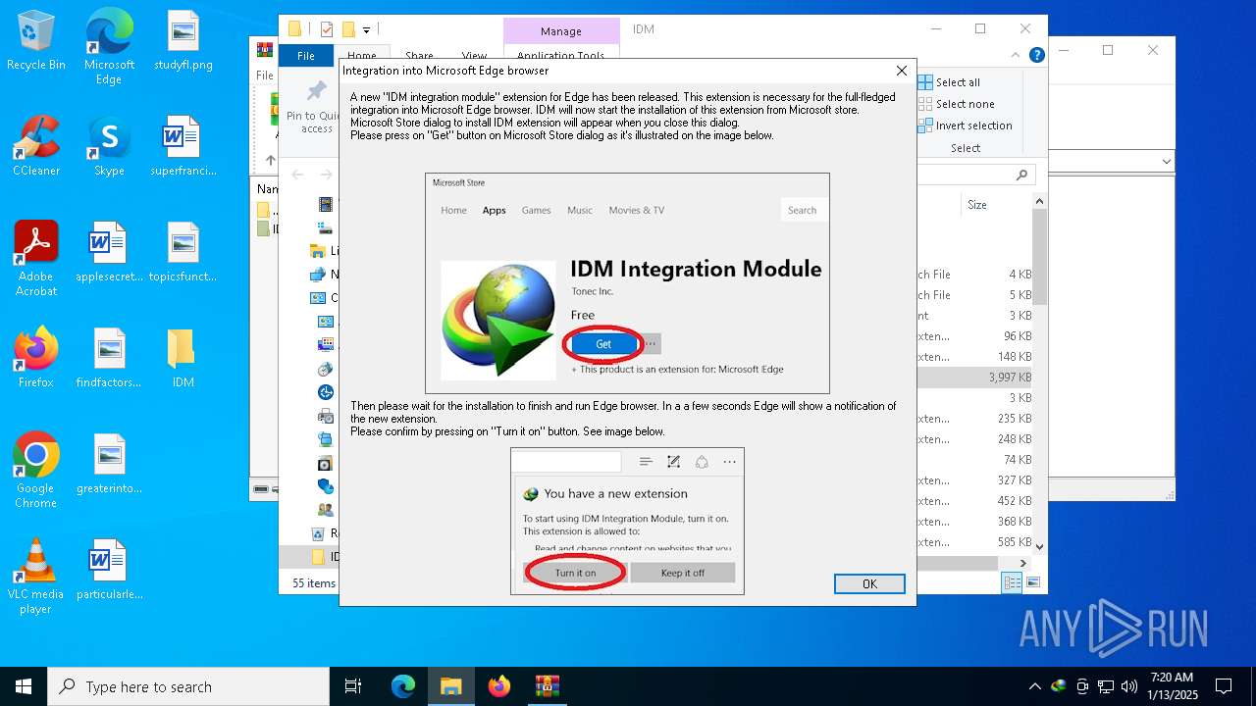Select the IDM folder on the desktop
The width and height of the screenshot is (1256, 706).
183,358
